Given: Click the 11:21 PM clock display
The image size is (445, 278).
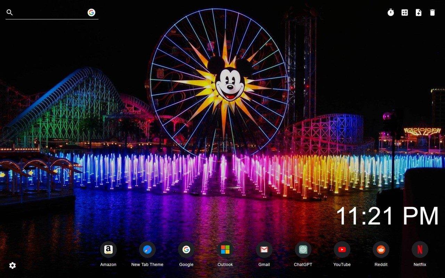Looking at the screenshot, I should point(387,216).
